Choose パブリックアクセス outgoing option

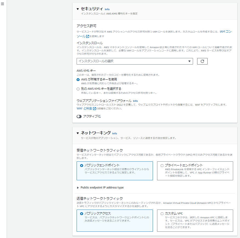[x=115, y=220]
